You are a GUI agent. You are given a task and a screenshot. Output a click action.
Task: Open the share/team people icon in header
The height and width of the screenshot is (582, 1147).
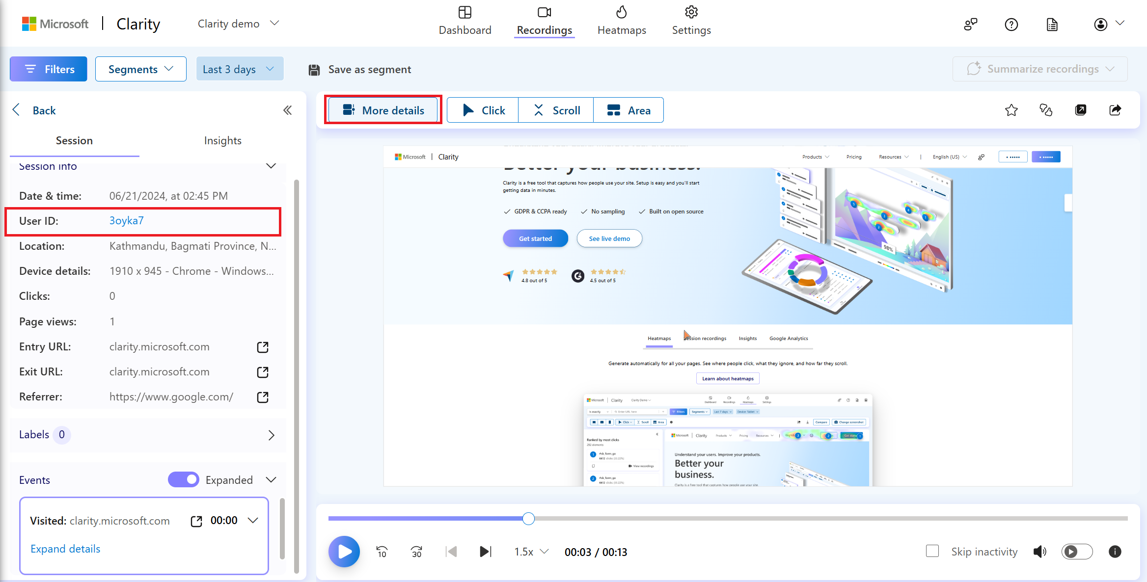[970, 25]
